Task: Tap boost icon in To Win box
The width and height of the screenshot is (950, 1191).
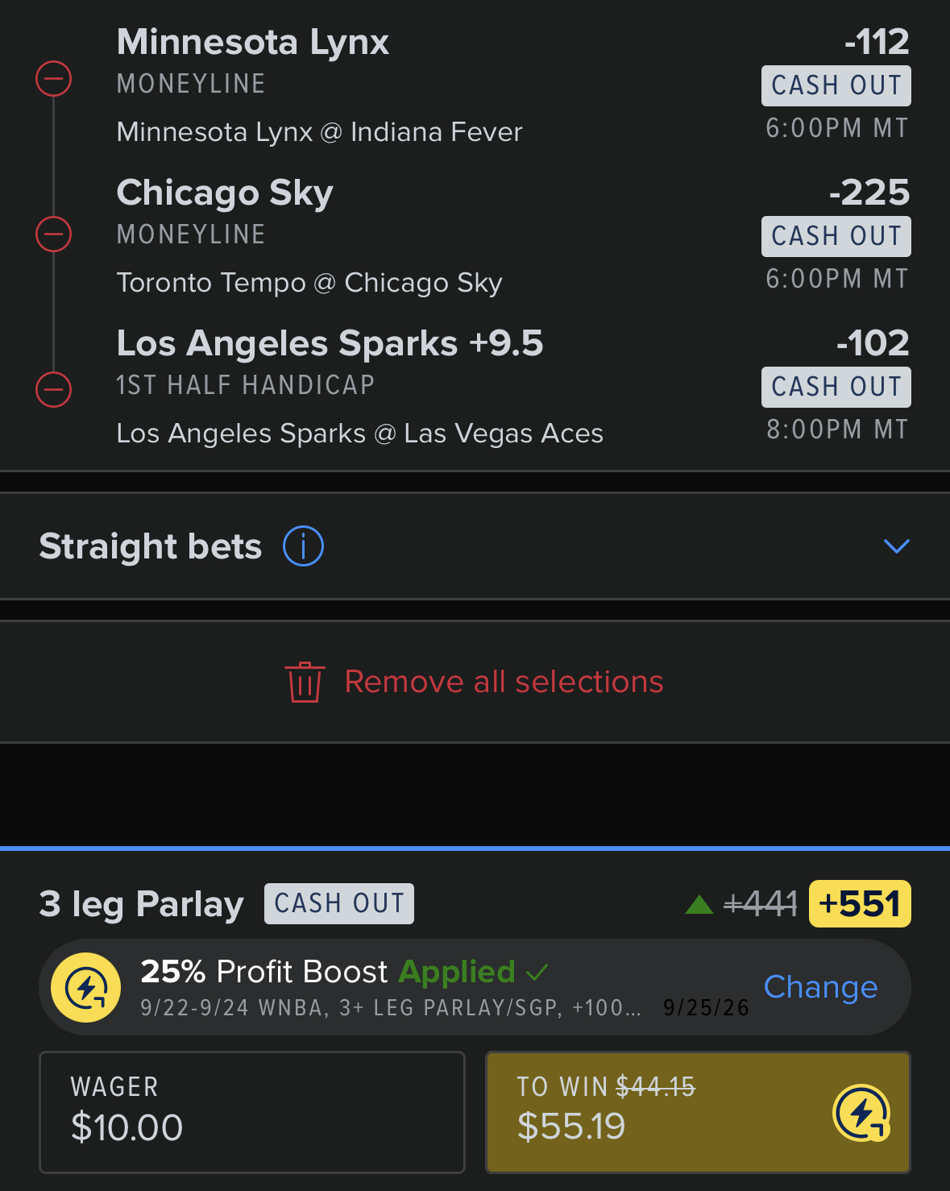Action: [861, 1113]
